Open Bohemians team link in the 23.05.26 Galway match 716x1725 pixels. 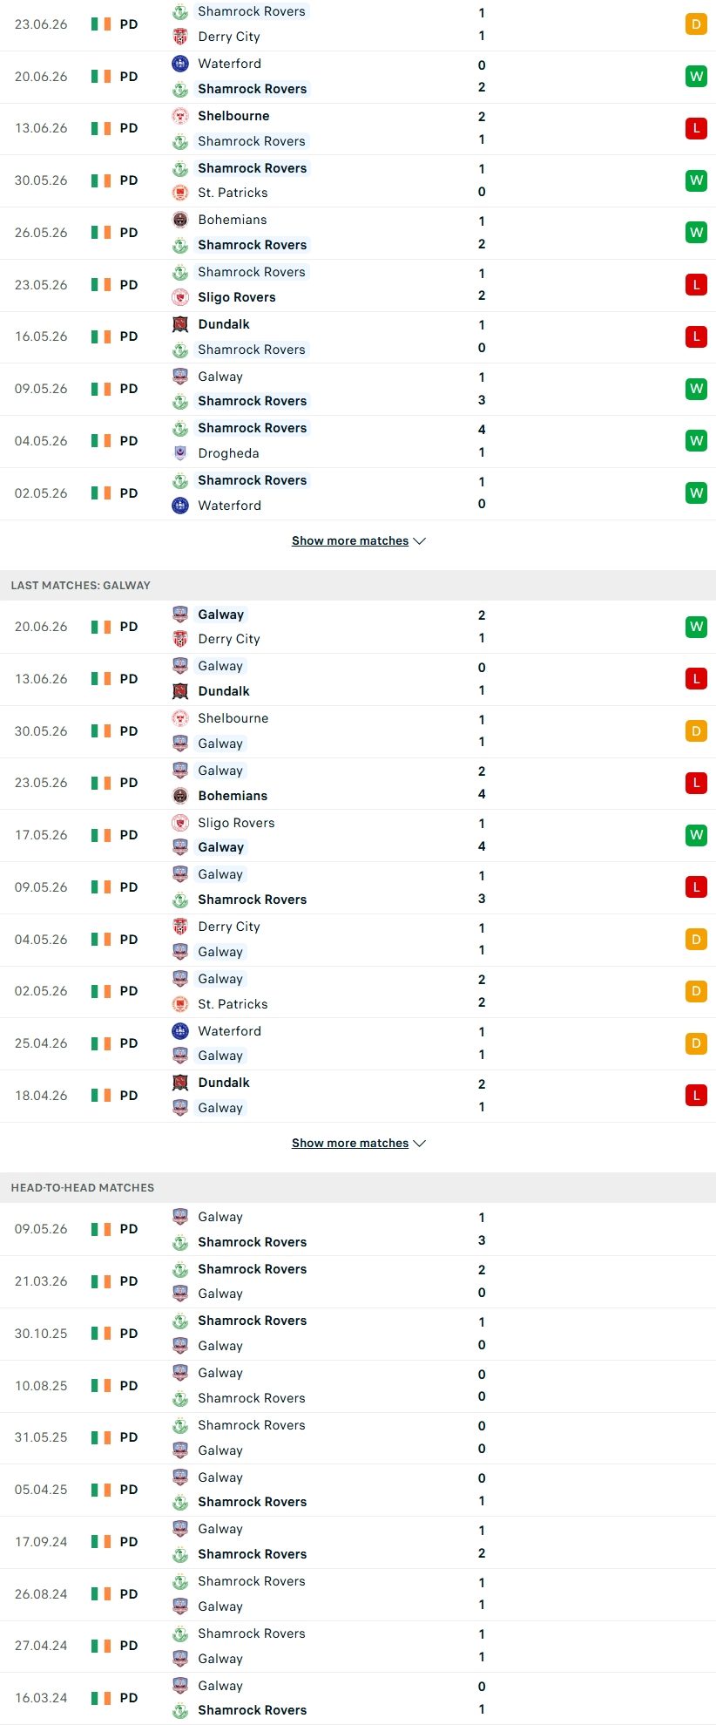[233, 796]
